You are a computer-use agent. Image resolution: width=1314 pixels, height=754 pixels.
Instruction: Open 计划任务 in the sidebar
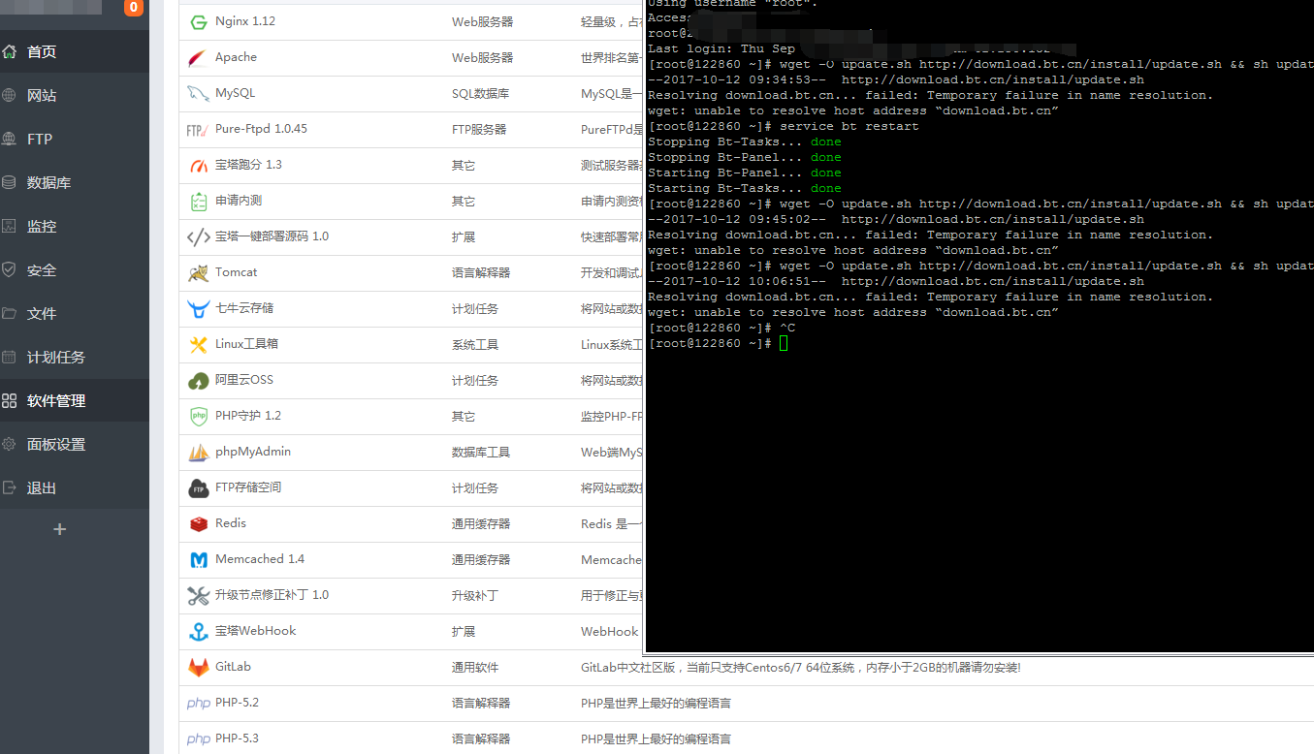pyautogui.click(x=75, y=357)
